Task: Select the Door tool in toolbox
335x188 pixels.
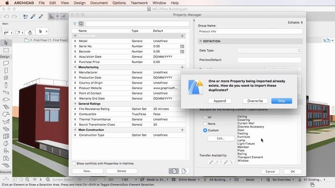Action: (x=6, y=70)
